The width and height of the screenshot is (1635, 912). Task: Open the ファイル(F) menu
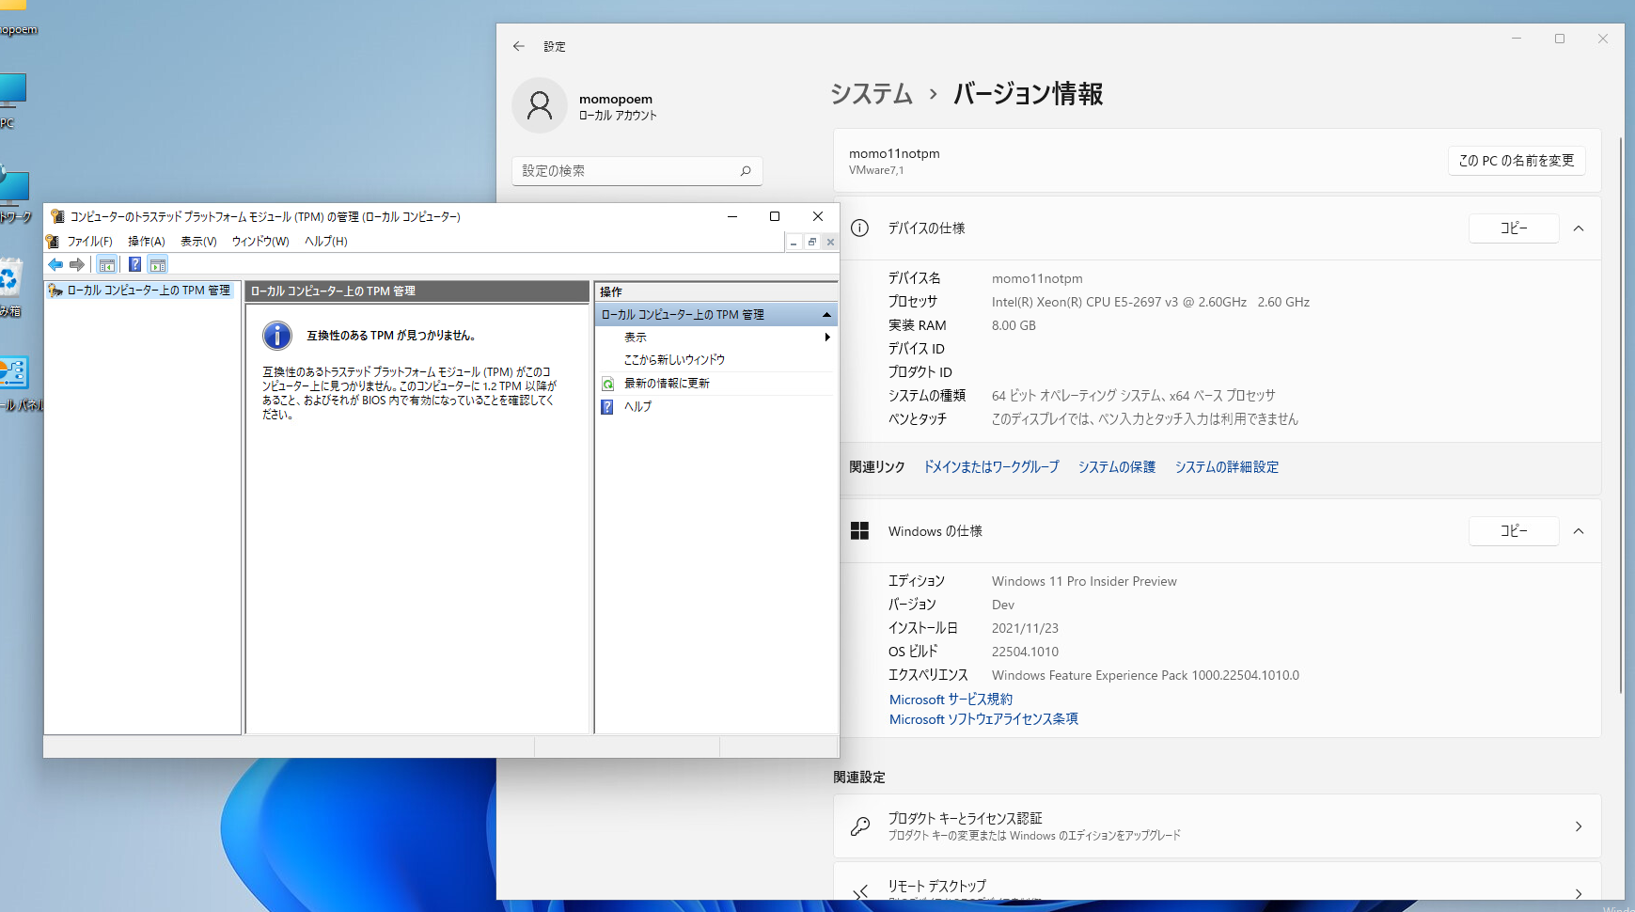coord(89,242)
